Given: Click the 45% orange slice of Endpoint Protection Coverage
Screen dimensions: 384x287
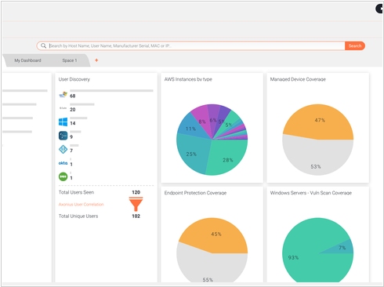Looking at the screenshot, I should 216,235.
